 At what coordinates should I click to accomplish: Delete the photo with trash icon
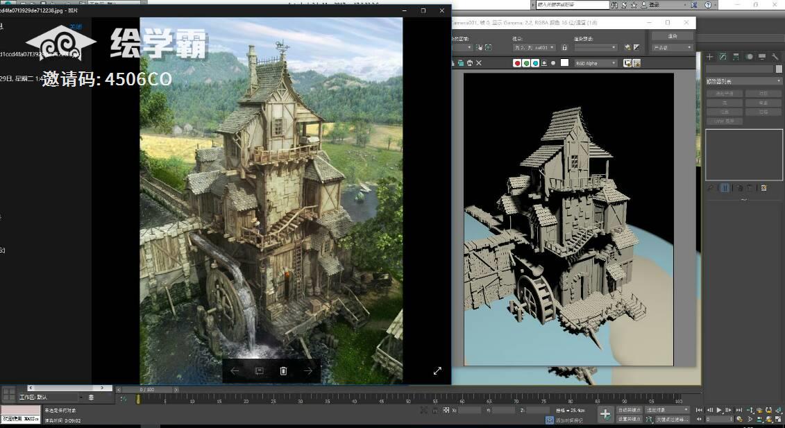283,371
